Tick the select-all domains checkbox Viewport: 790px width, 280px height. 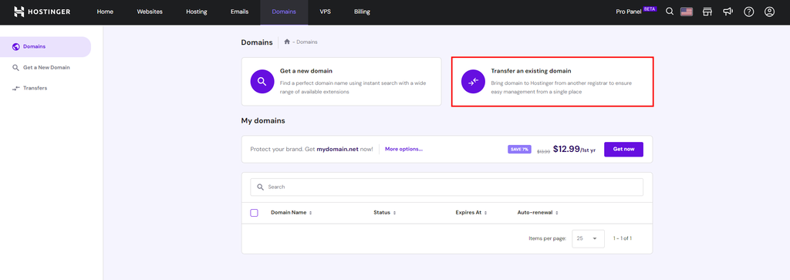point(254,213)
